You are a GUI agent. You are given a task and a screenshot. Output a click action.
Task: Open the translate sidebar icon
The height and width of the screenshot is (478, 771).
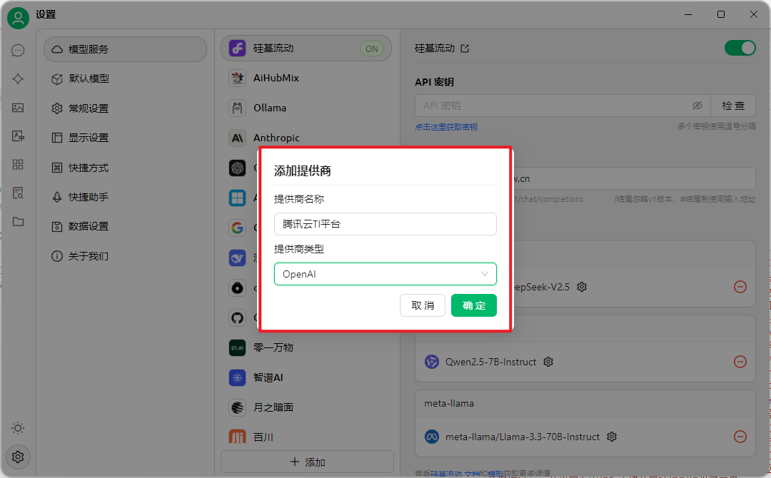coord(18,136)
